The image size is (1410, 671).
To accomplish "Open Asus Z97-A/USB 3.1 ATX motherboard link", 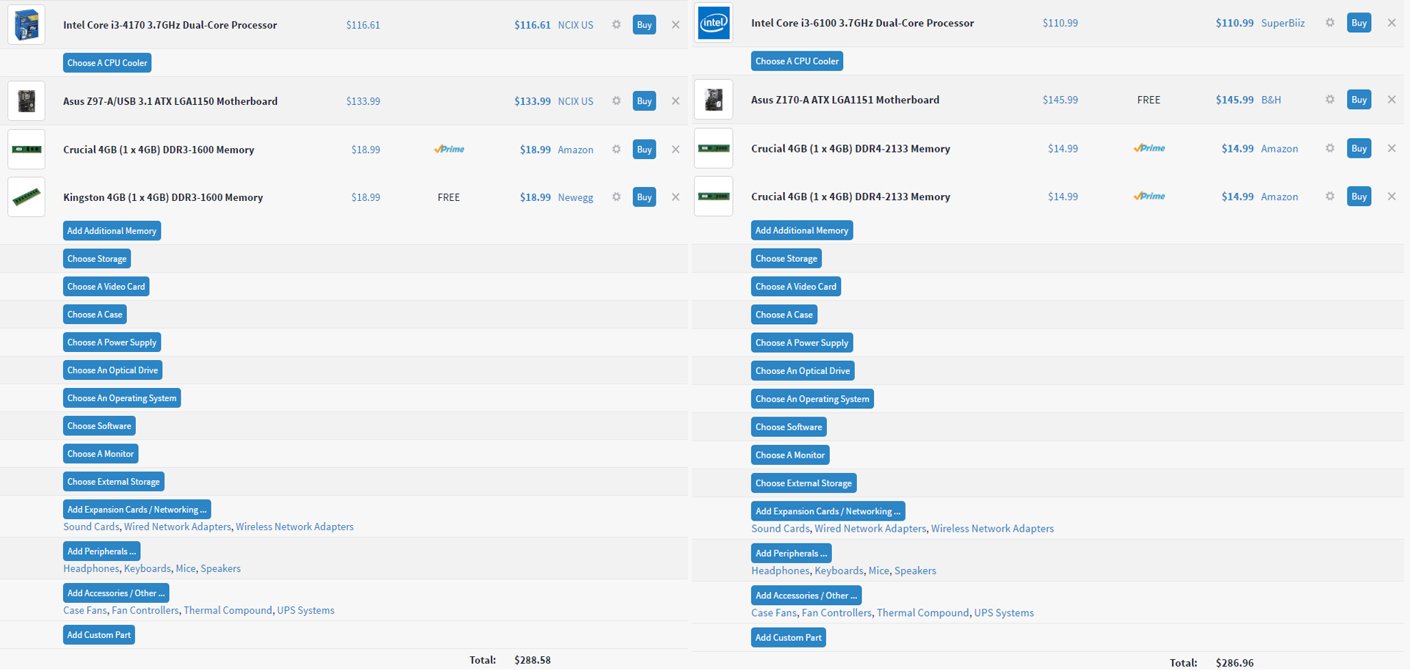I will point(170,101).
